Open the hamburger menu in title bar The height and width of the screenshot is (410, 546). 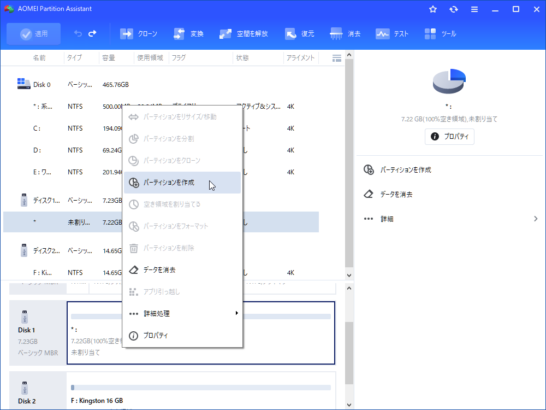474,9
